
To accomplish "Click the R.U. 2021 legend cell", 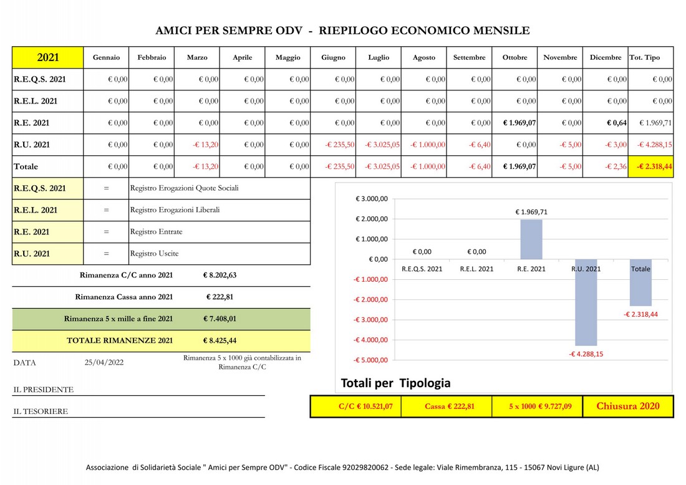I will [47, 254].
